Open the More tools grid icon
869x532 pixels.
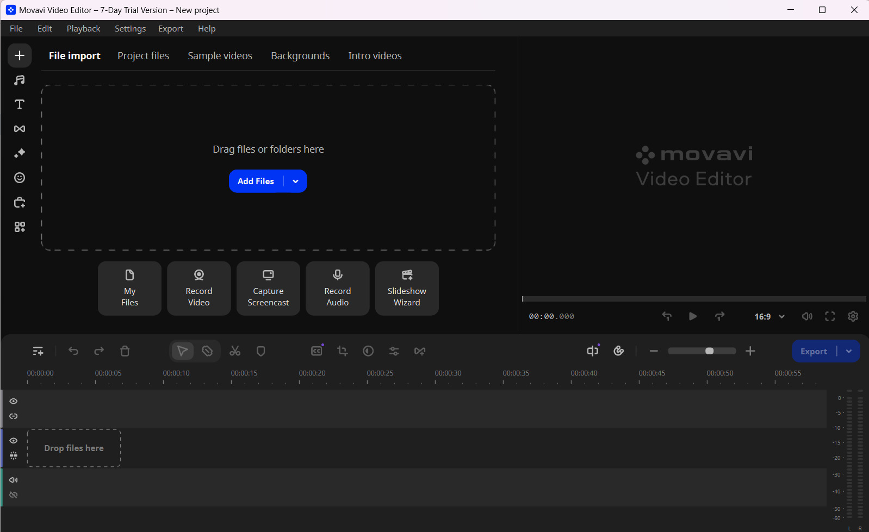[20, 227]
